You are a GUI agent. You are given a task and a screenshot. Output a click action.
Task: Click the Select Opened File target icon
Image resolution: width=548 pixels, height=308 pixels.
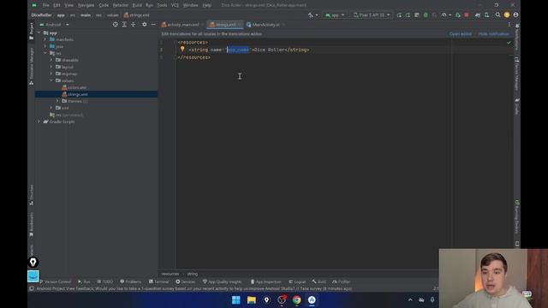(115, 25)
